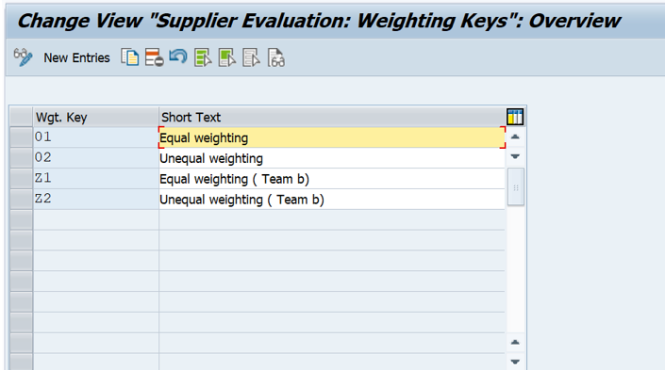Click the Equal weighting short text field
Screen dimensions: 665x370
[x=332, y=137]
